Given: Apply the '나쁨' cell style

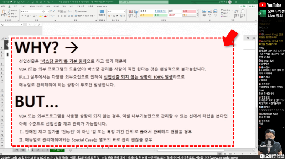Looking at the screenshot, I should click(189, 11).
